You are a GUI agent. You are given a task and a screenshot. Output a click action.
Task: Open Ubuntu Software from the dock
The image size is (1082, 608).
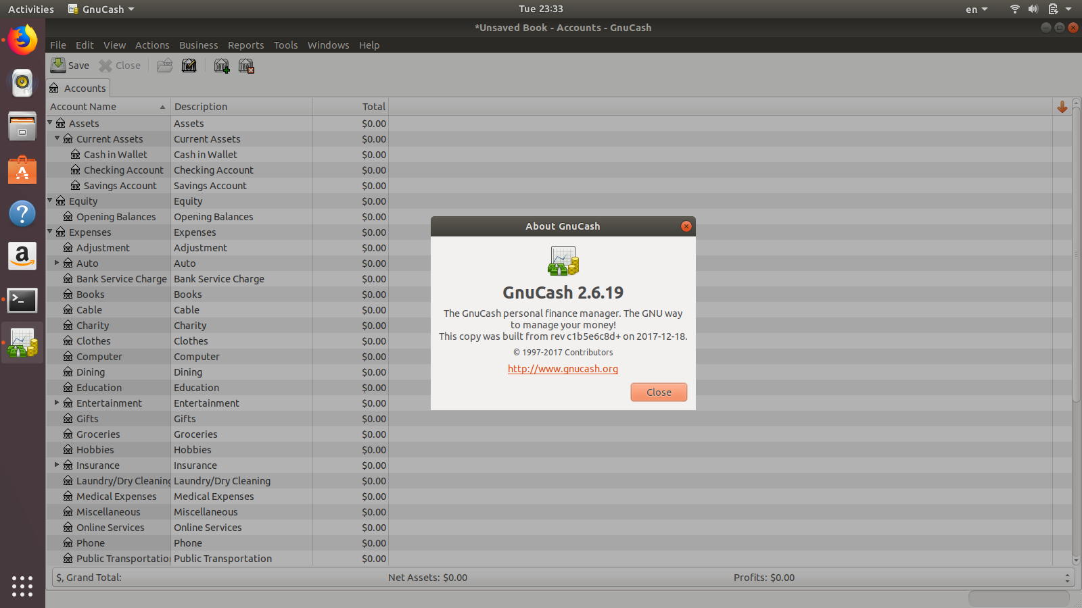[x=22, y=170]
